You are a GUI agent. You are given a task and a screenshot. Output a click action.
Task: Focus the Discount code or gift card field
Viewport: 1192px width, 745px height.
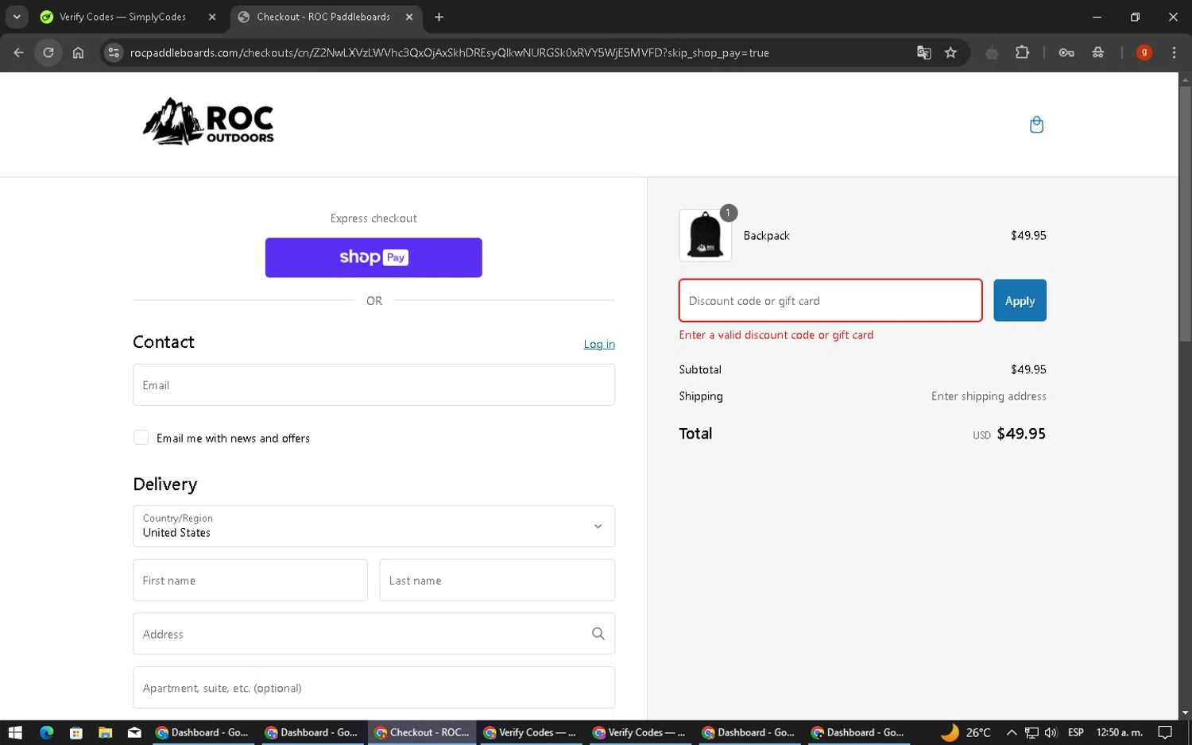[x=830, y=300]
